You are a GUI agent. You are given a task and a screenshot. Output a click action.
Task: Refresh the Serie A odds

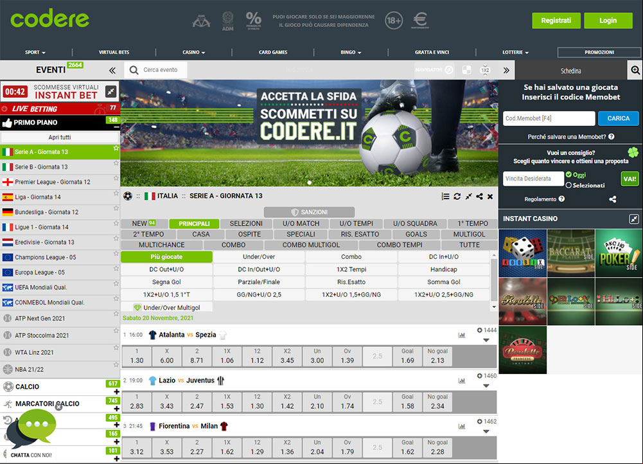coord(457,197)
